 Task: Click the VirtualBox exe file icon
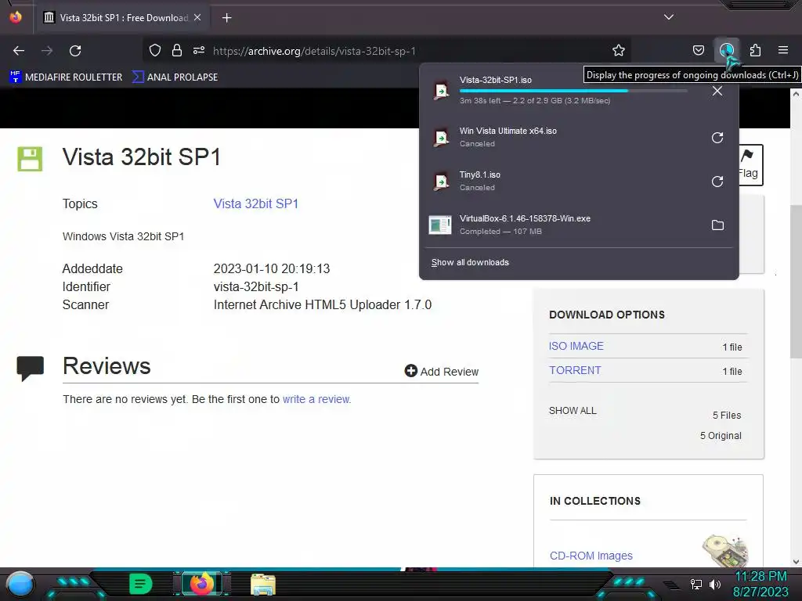click(440, 225)
